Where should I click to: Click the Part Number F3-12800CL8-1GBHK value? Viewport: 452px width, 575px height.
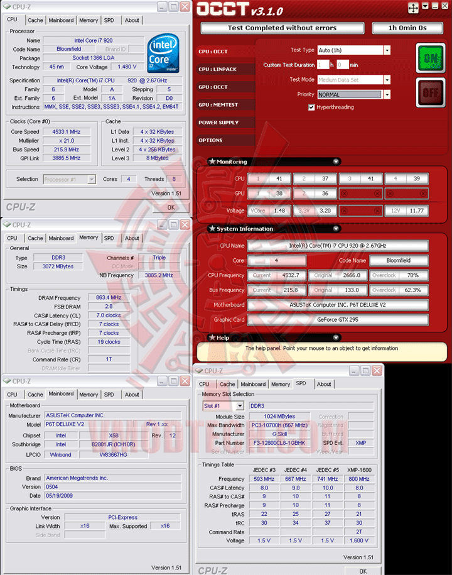279,442
